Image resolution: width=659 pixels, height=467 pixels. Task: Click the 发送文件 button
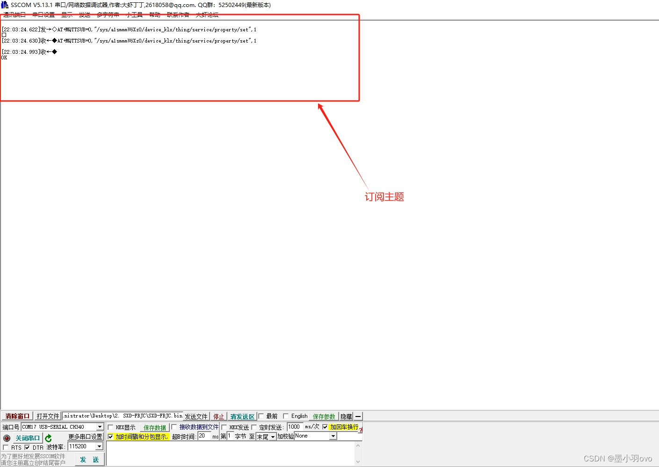tap(196, 417)
